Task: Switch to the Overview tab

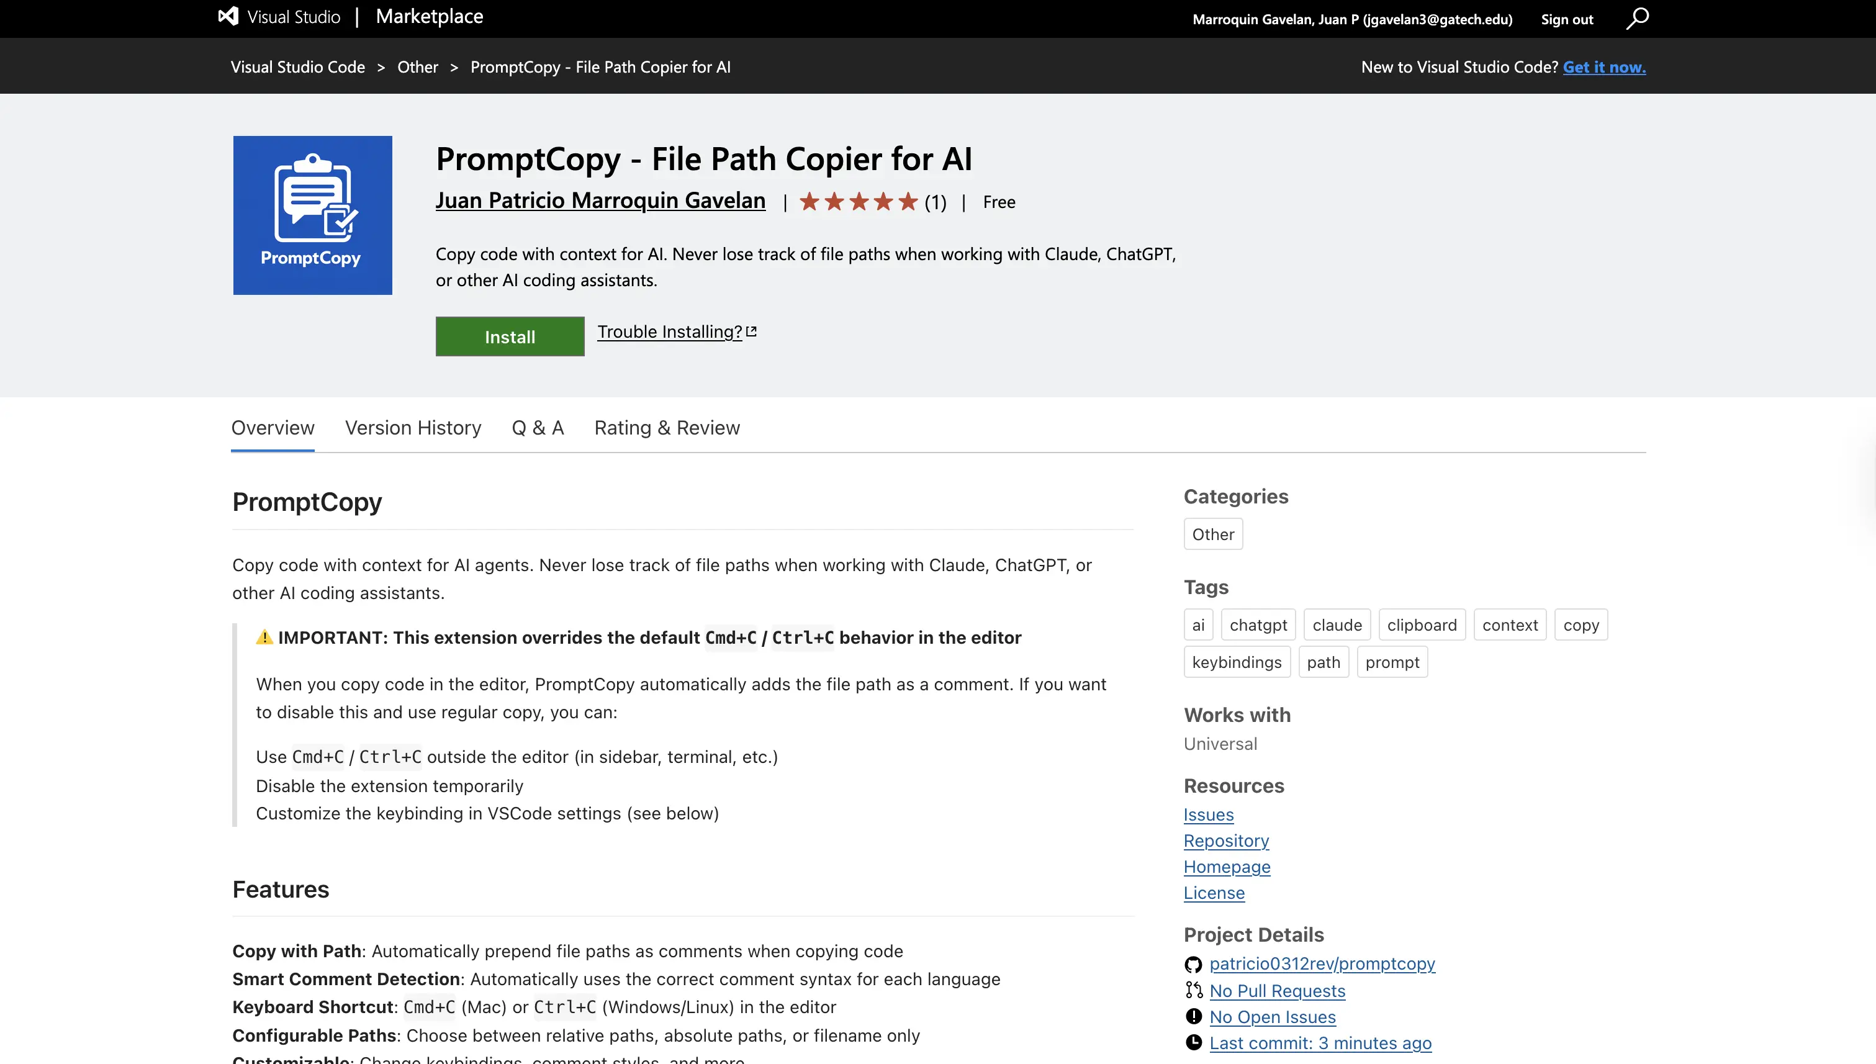Action: tap(273, 428)
